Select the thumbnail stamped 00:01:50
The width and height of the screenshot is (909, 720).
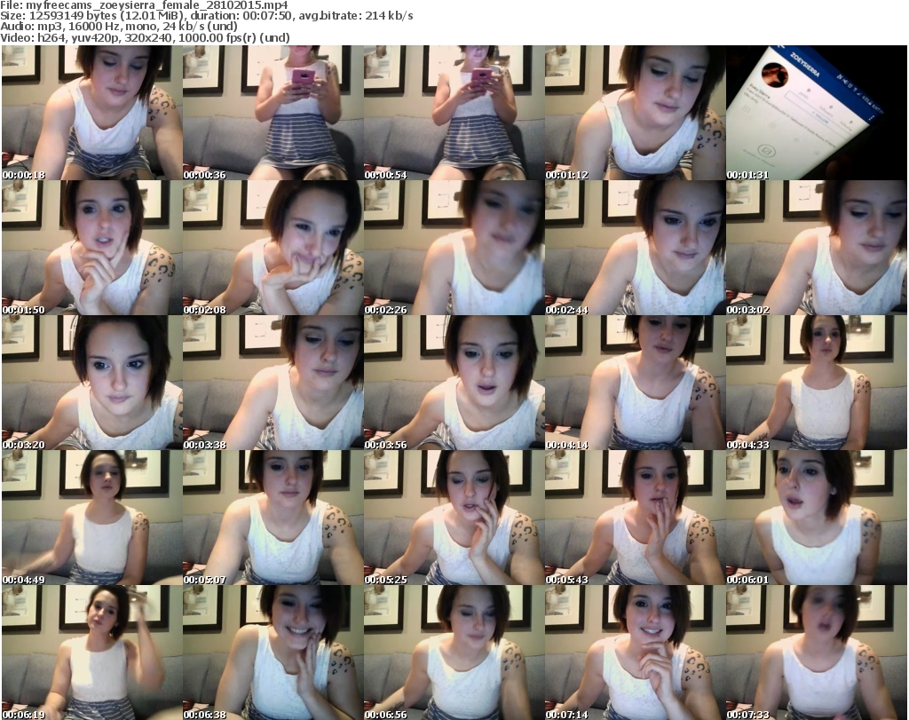click(92, 248)
